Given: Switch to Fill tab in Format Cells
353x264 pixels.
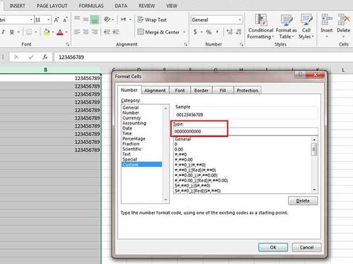Looking at the screenshot, I should click(x=223, y=91).
